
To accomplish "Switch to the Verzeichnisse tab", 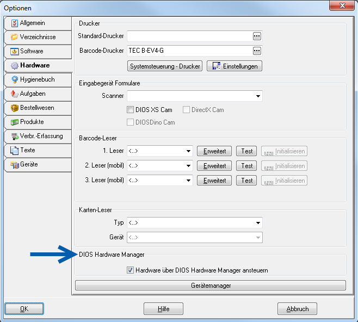I will click(x=38, y=37).
